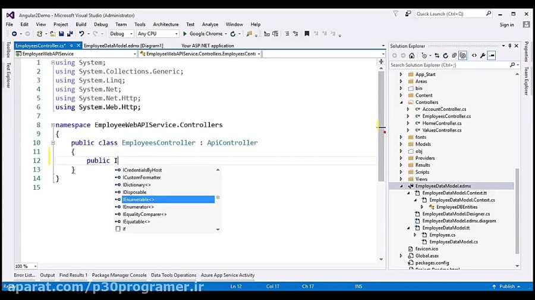Click the Uncomment Selection toolbar icon

pos(295,34)
